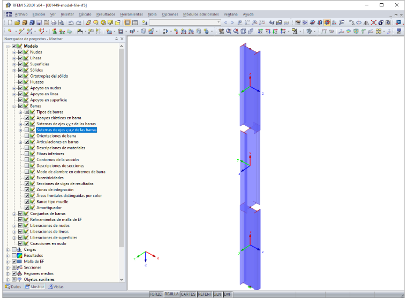
Task: Collapse the Modelo root node
Action: pyautogui.click(x=8, y=46)
